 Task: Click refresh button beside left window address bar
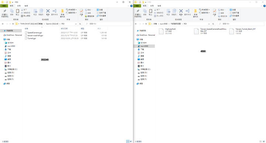(80, 24)
